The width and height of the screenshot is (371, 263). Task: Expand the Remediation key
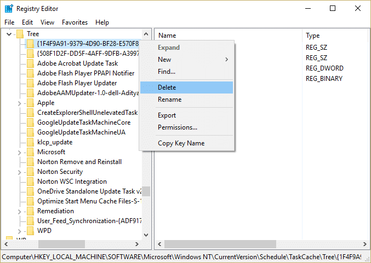point(20,212)
